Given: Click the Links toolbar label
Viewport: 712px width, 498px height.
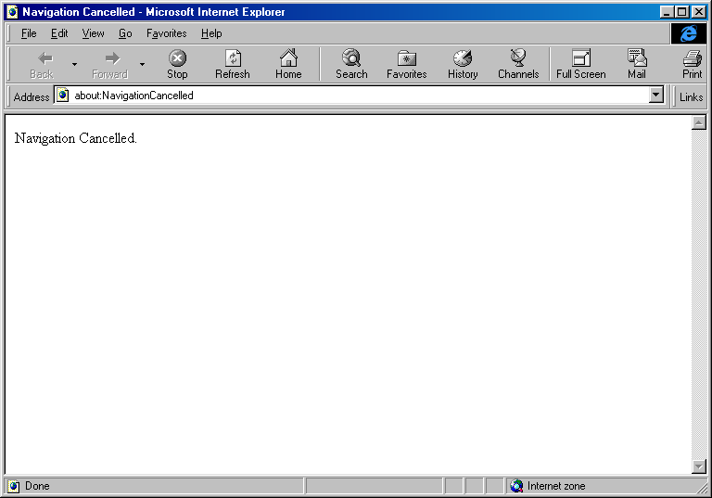Looking at the screenshot, I should click(691, 96).
